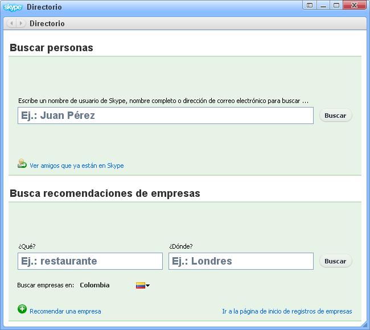Open the Recomendar una empresa link
The width and height of the screenshot is (370, 330).
65,311
